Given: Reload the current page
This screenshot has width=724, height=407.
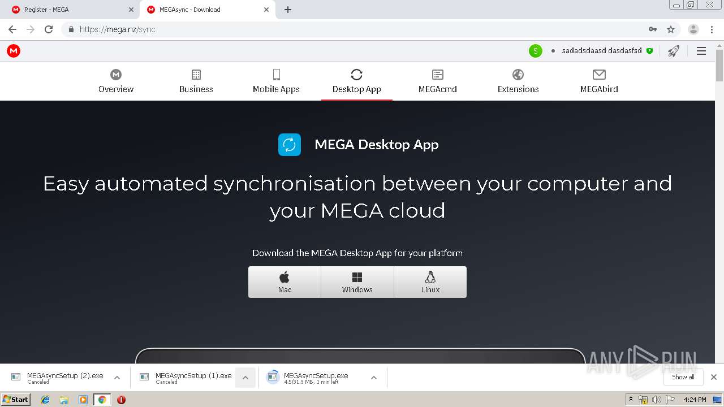Looking at the screenshot, I should (x=49, y=29).
